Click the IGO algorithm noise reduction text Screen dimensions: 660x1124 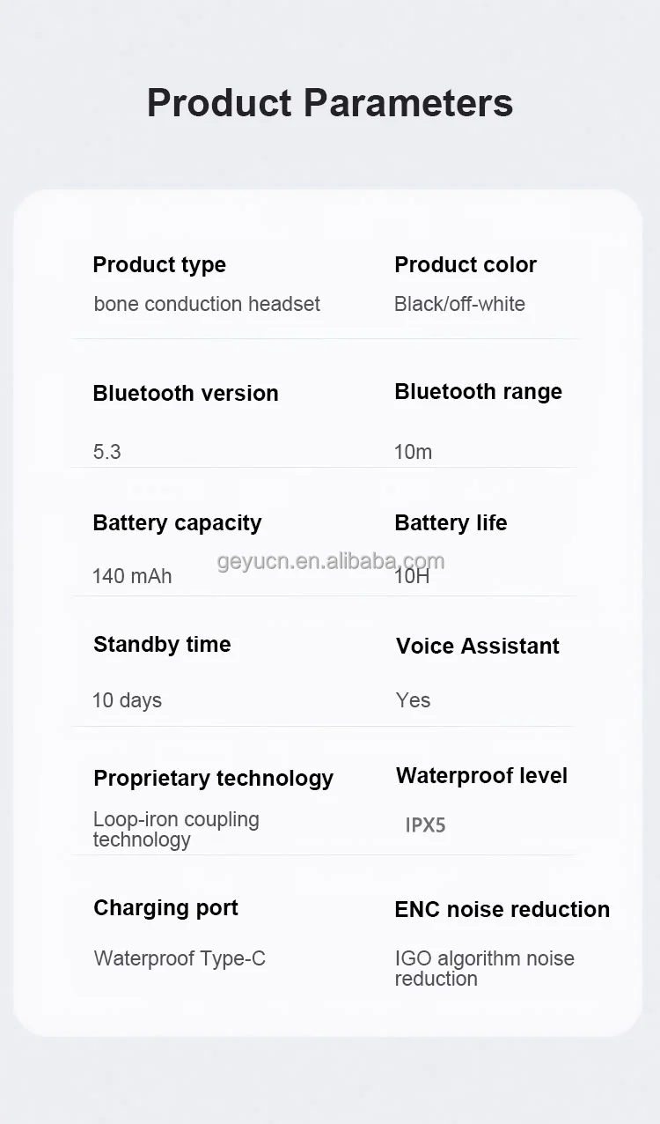(x=484, y=968)
